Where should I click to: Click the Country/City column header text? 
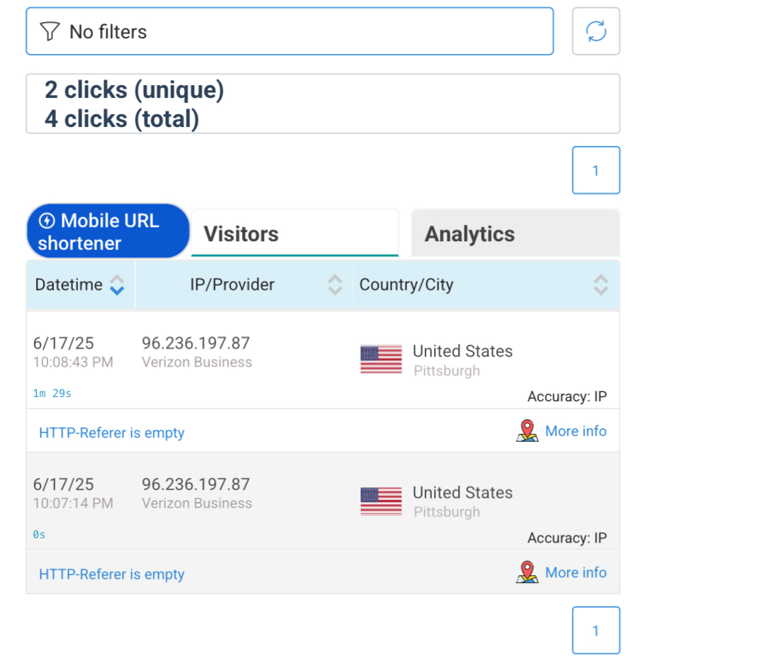[406, 284]
